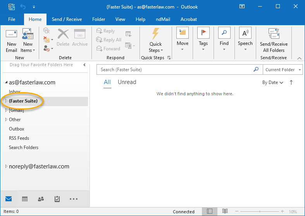Switch to Reading view in status bar
305x216 pixels.
click(x=225, y=211)
